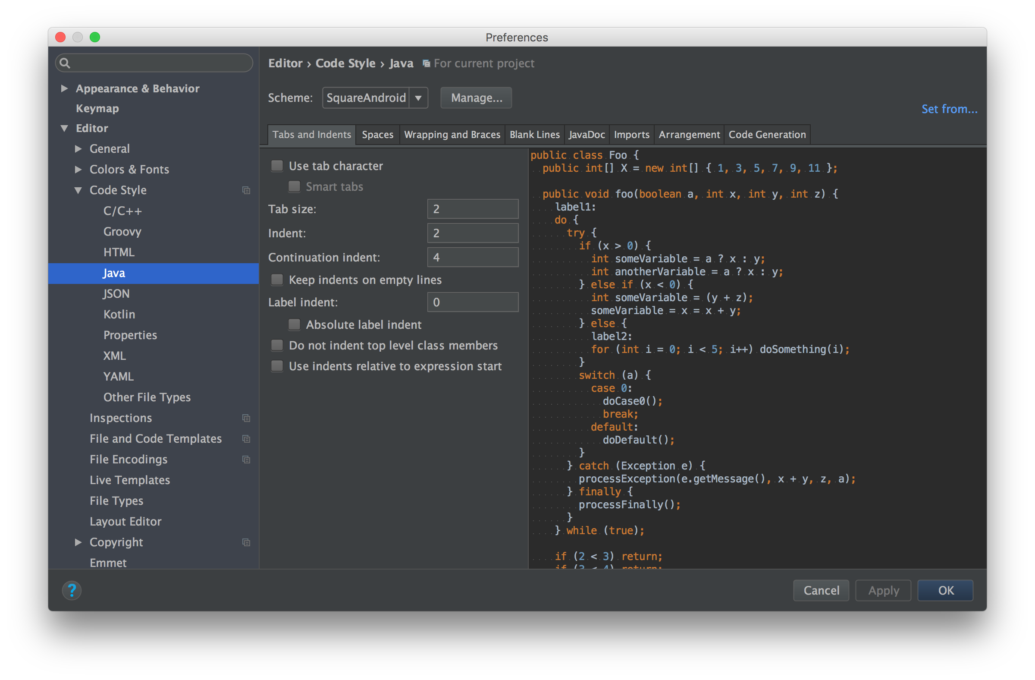1035x680 pixels.
Task: Open File Encodings settings
Action: pos(128,460)
